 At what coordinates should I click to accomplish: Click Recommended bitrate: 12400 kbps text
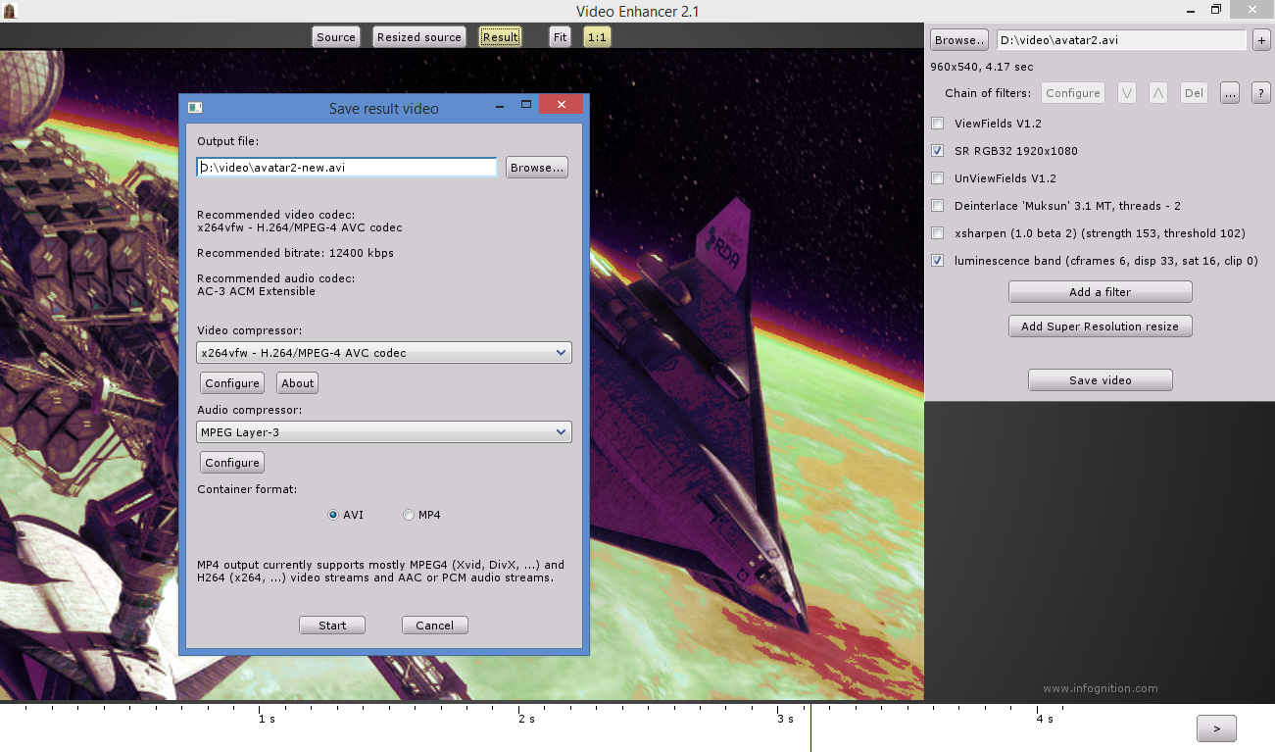295,253
